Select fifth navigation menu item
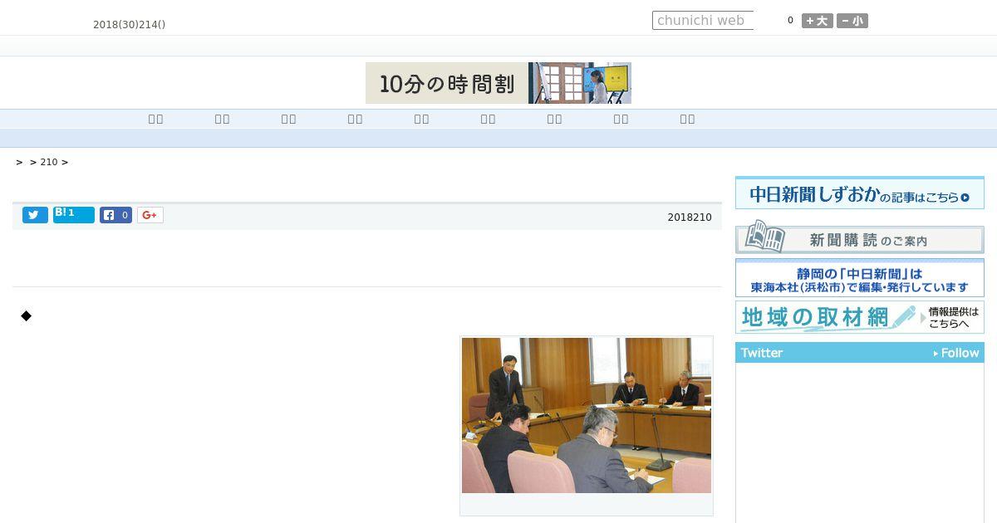 (x=422, y=119)
